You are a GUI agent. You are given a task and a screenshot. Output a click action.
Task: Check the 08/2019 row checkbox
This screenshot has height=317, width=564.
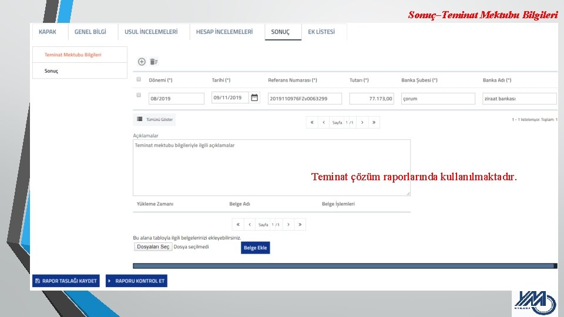point(139,95)
